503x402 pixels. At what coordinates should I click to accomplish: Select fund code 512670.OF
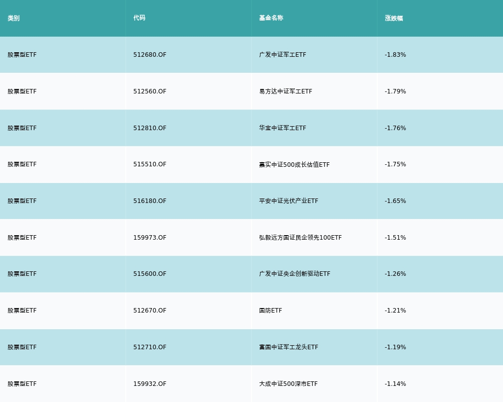(x=150, y=311)
